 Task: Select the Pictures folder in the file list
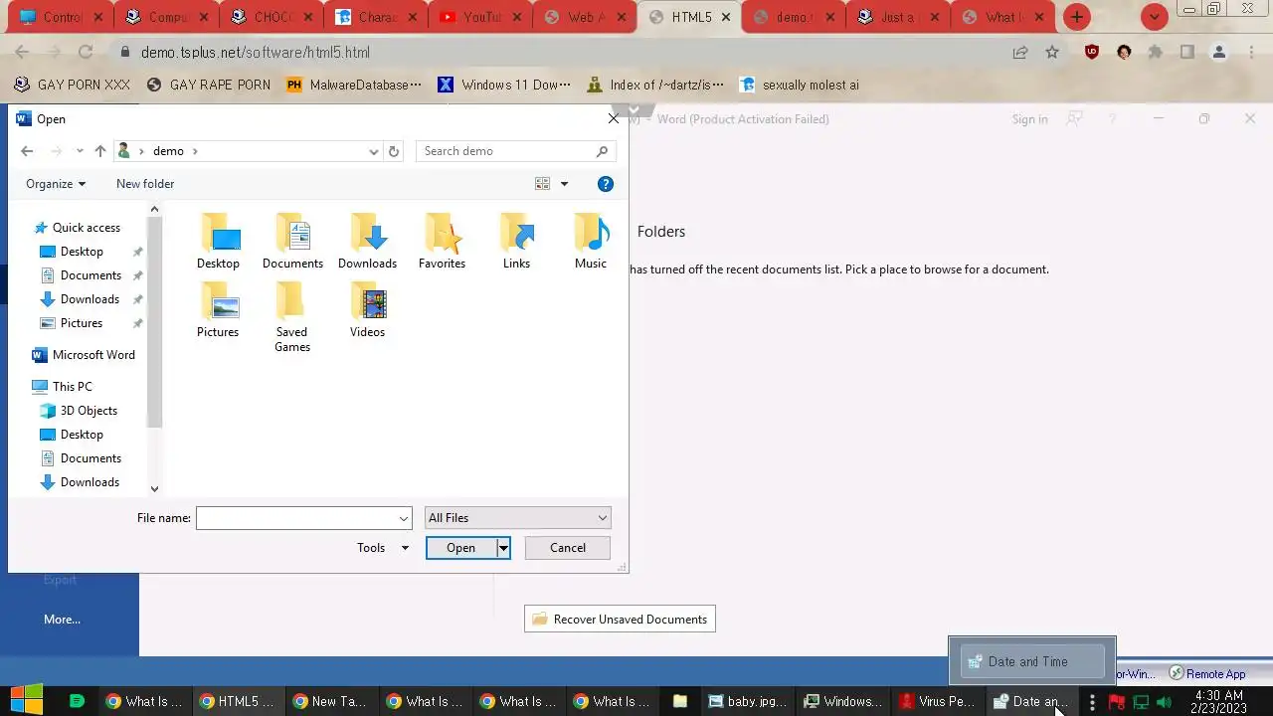(x=218, y=309)
